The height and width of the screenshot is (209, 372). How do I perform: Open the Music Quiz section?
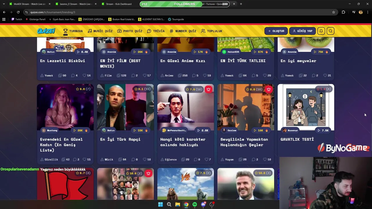tap(100, 31)
